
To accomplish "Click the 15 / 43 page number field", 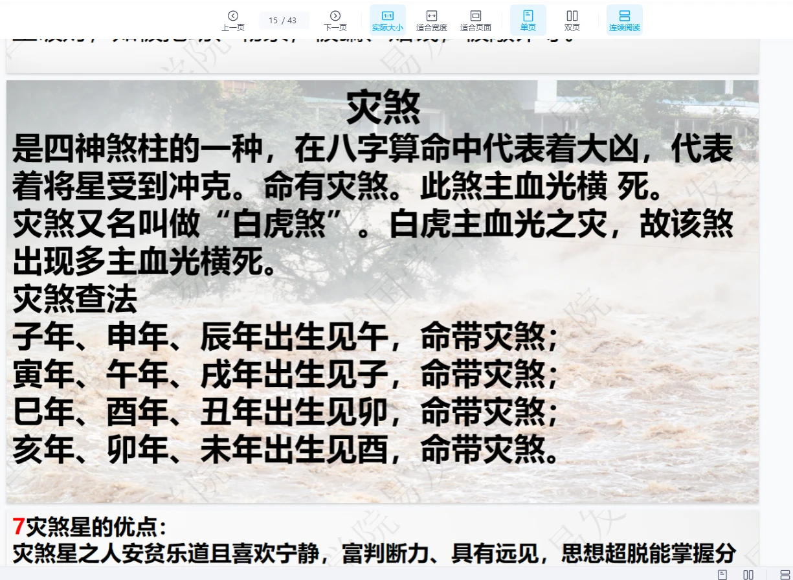I will pyautogui.click(x=284, y=20).
